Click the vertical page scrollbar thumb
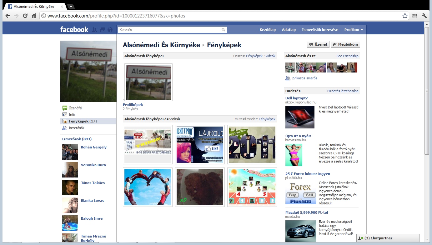This screenshot has width=432, height=245. point(427,91)
